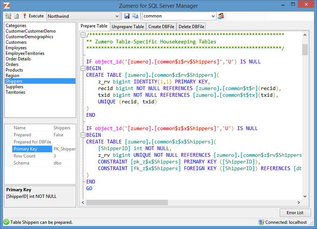The width and height of the screenshot is (317, 229).
Task: Click the 'Connected: localhost' status text
Action: (286, 222)
